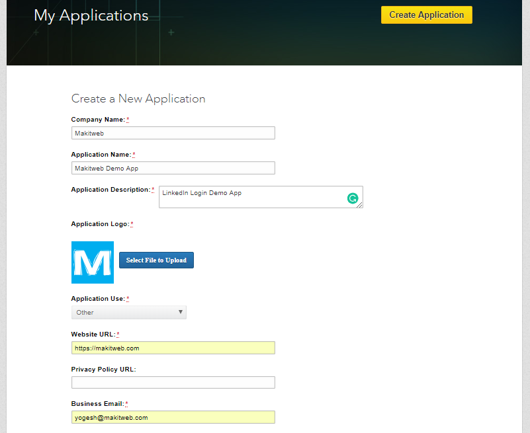Screen dimensions: 530x433
Task: Click the Application Description label
Action: pos(110,190)
